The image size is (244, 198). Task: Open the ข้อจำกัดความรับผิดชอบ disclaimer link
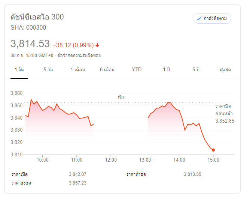pos(79,55)
